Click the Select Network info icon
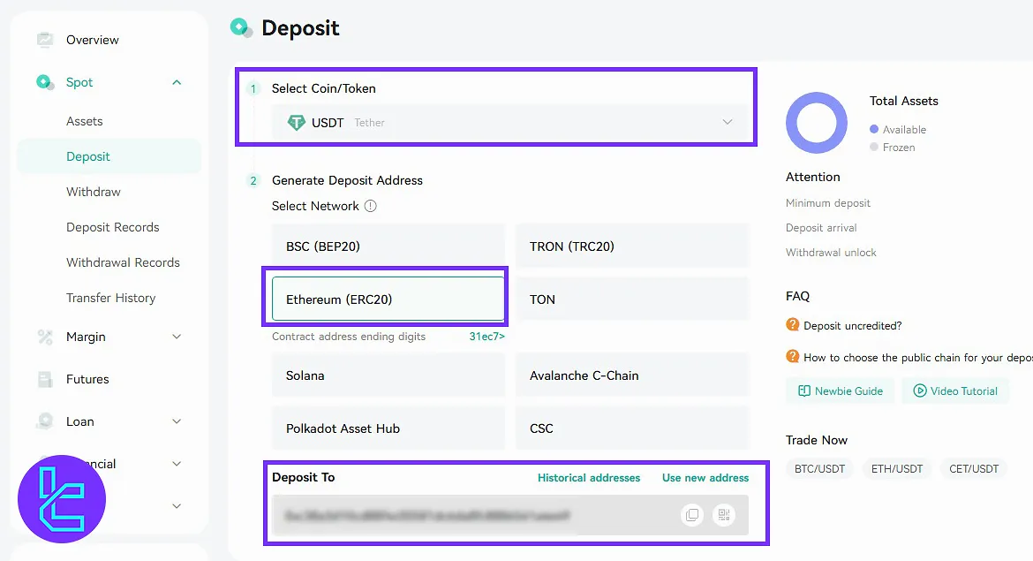1033x561 pixels. point(371,207)
